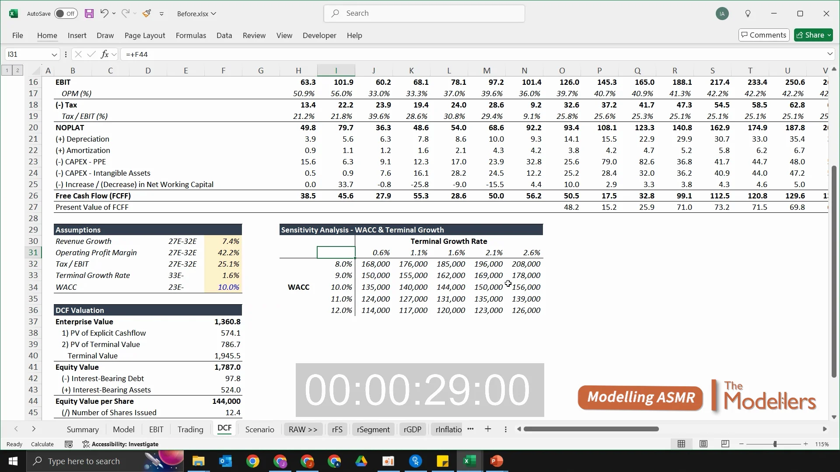Select Page Layout view icon in status bar
The height and width of the screenshot is (472, 840).
(703, 444)
